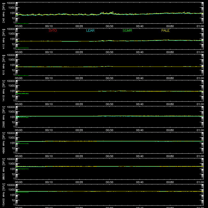Select the 410 MHz [SFU] axis title
Viewport: 208px width, 208px height.
click(x=3, y=39)
